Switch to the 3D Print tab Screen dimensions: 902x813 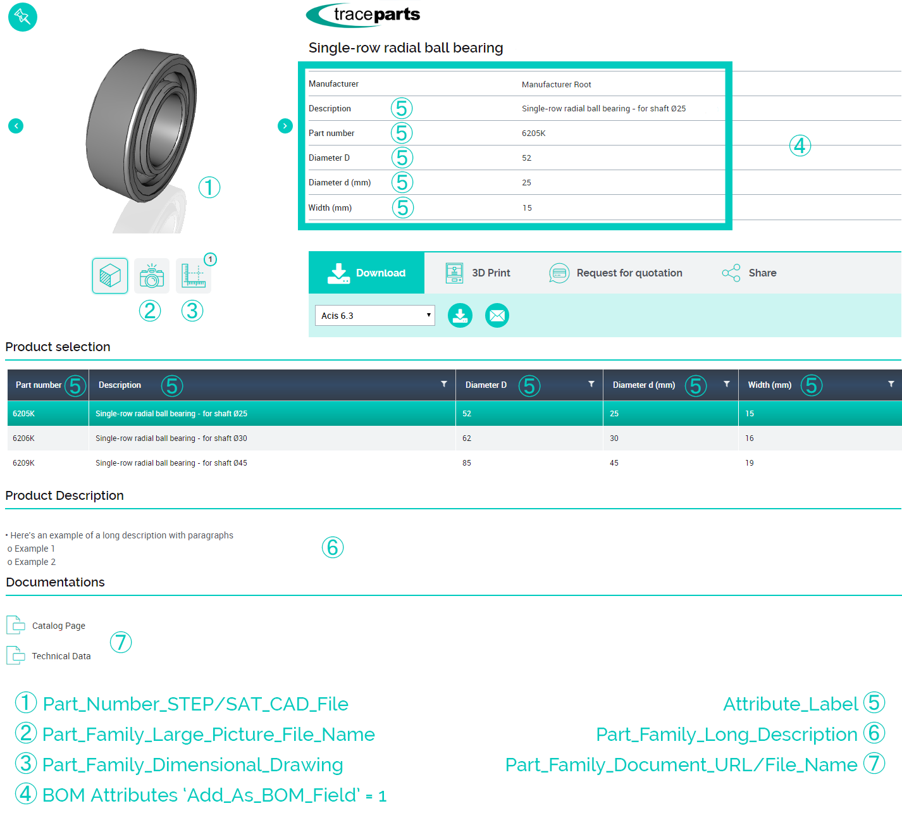pos(478,273)
